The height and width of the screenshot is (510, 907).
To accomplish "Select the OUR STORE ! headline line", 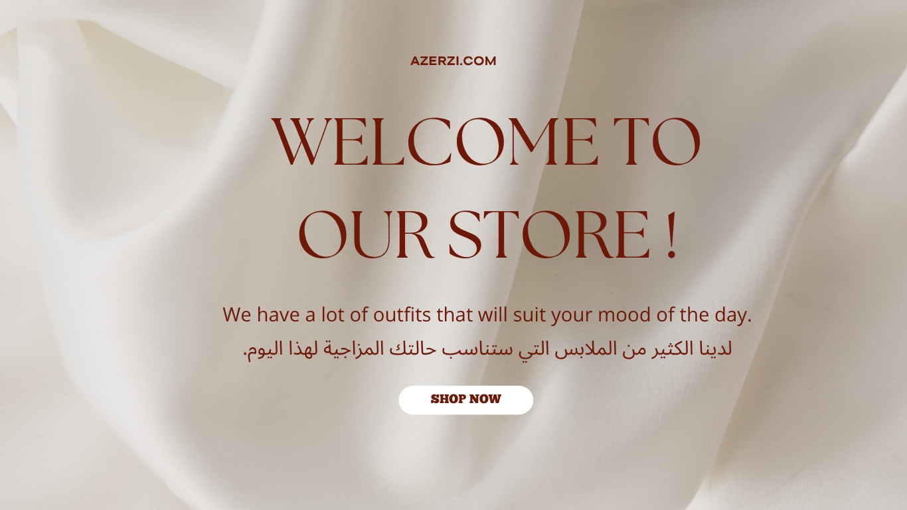I will 488,235.
